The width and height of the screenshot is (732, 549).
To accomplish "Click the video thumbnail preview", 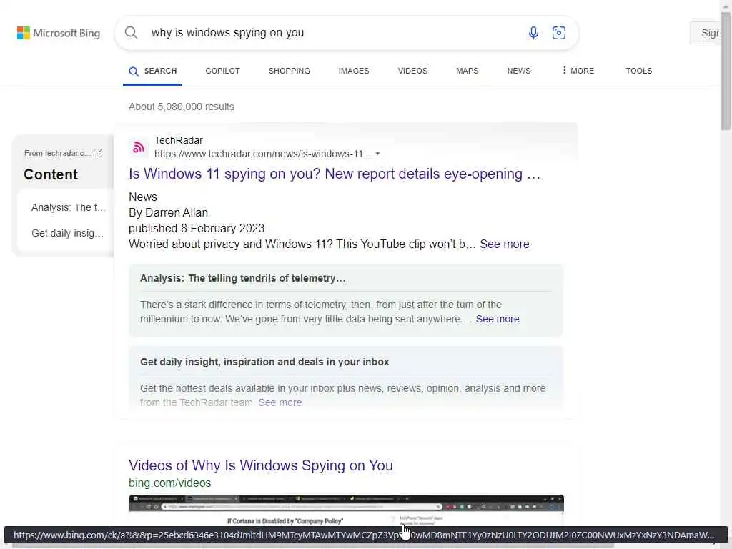I will pyautogui.click(x=347, y=510).
